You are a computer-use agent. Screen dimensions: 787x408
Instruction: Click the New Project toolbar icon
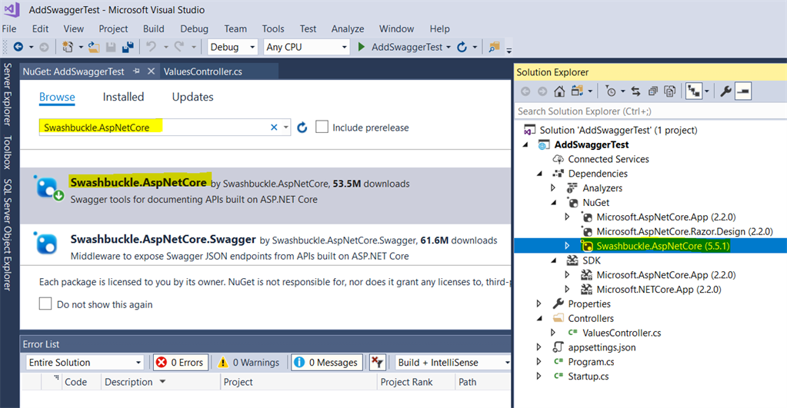67,47
